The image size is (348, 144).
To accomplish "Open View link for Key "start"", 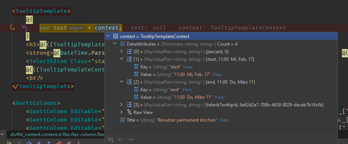I will point(188,67).
